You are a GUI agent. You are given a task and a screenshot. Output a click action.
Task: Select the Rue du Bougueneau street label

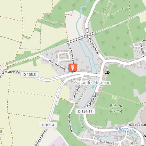(92, 41)
